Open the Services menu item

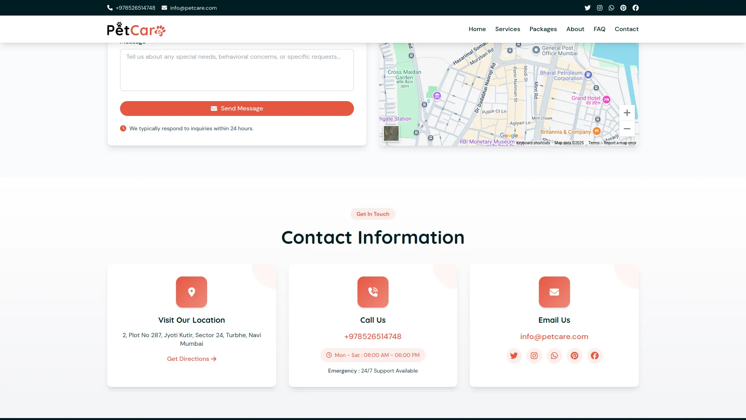507,29
